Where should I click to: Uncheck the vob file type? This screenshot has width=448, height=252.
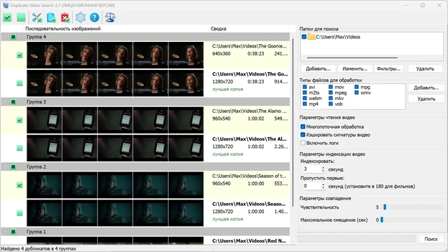click(330, 104)
